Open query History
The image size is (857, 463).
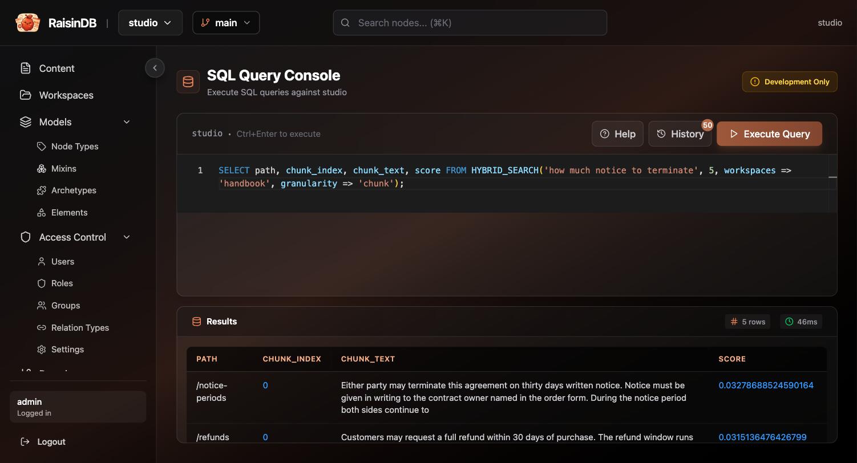pos(680,134)
